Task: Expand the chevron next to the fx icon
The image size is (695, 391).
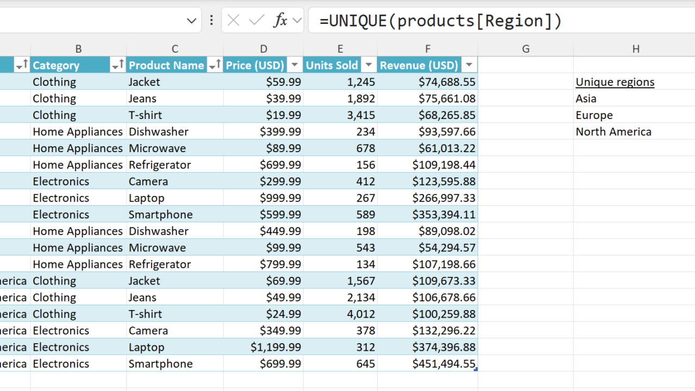Action: pos(297,21)
